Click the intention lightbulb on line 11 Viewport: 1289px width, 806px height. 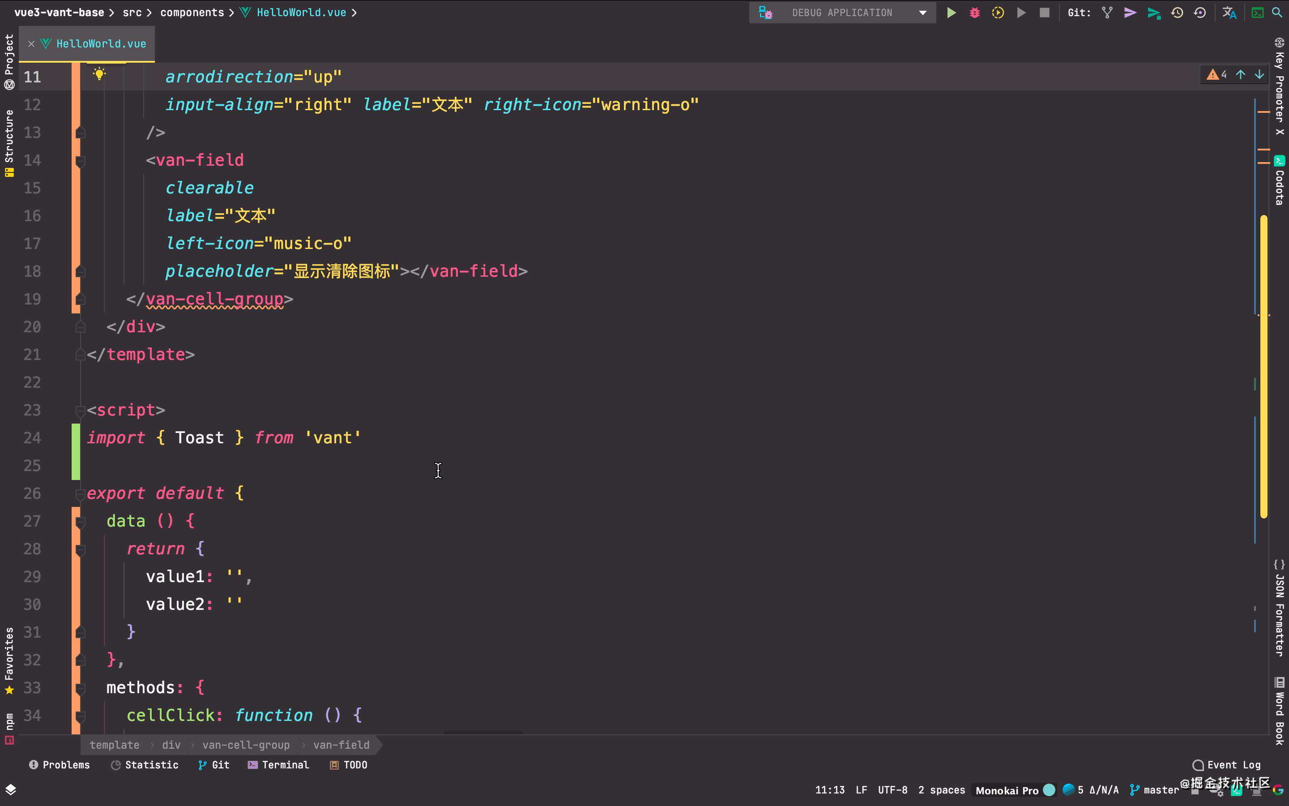99,73
